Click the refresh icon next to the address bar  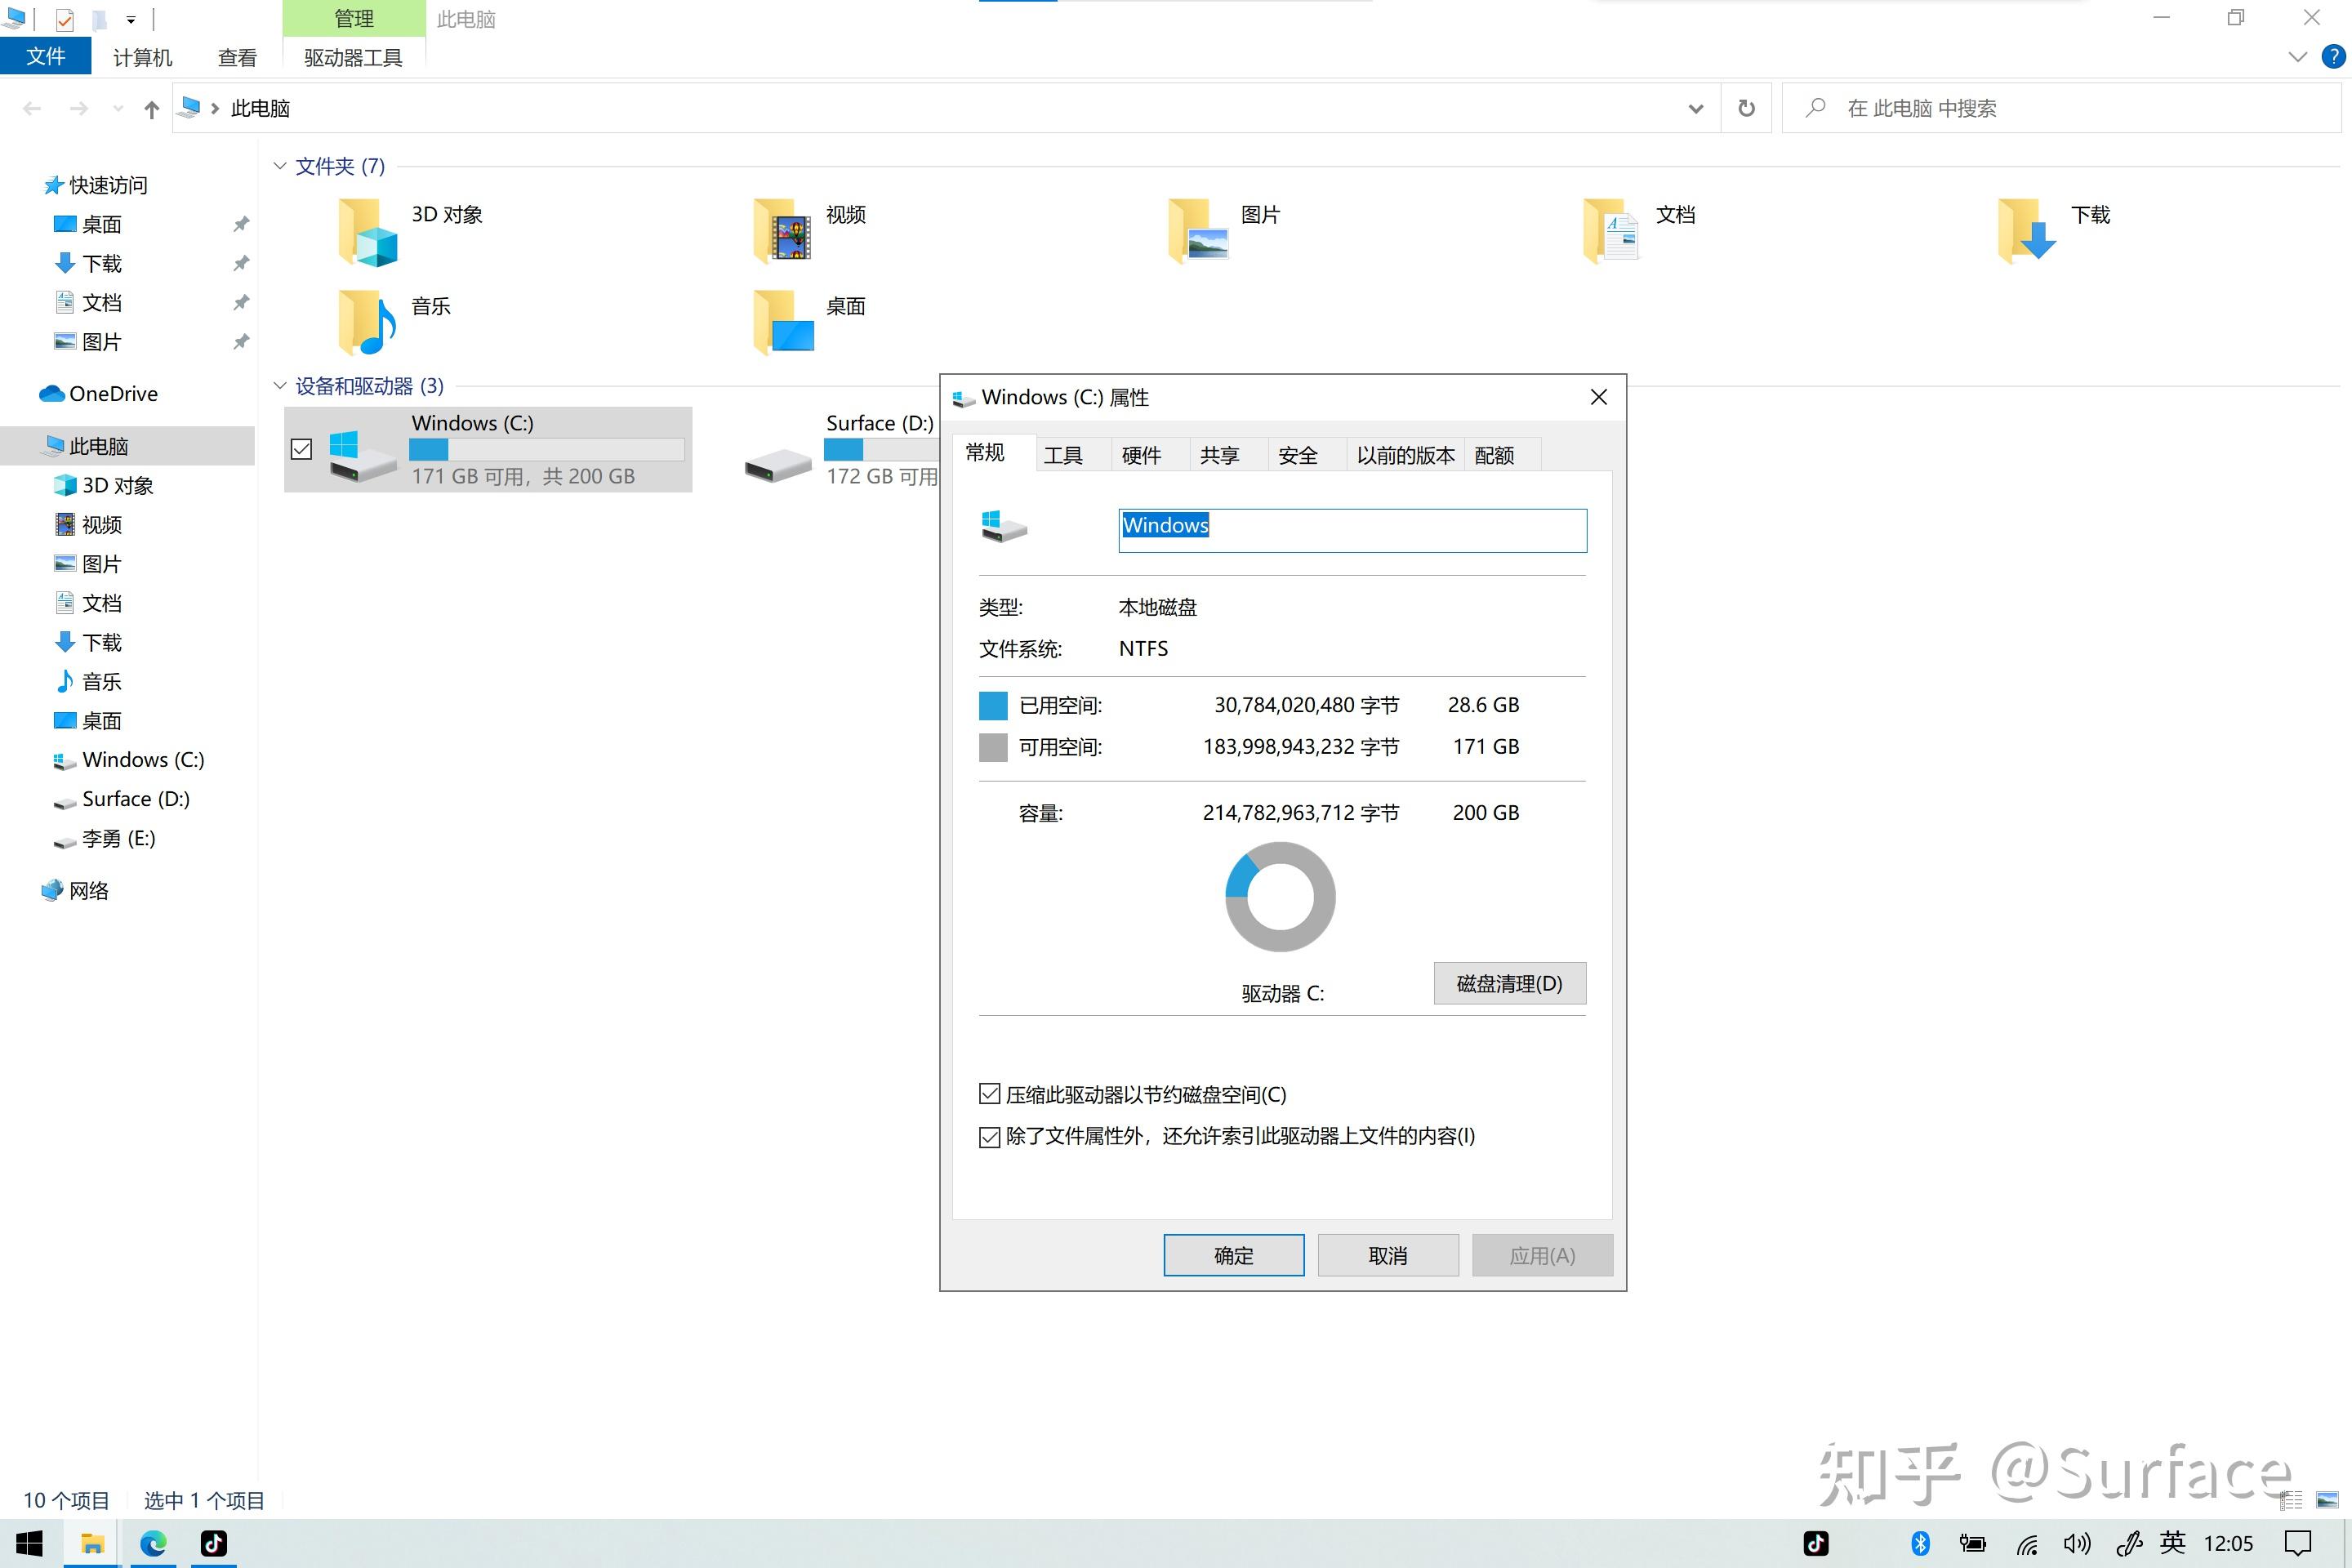(x=1745, y=107)
